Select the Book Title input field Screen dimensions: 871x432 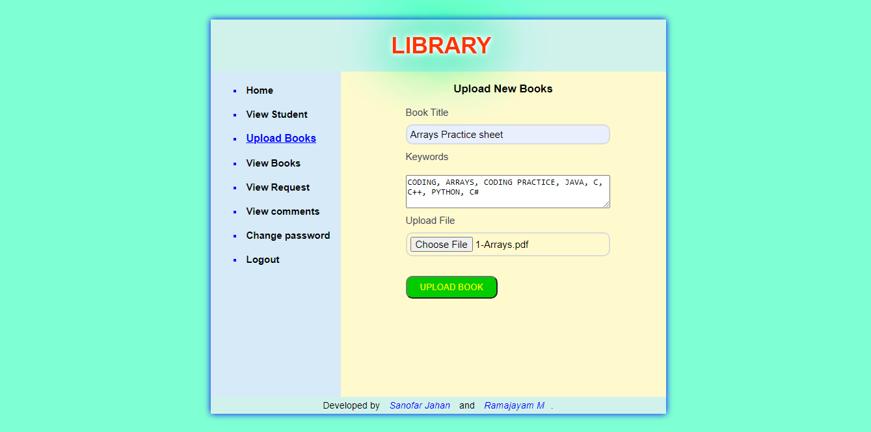pyautogui.click(x=507, y=134)
